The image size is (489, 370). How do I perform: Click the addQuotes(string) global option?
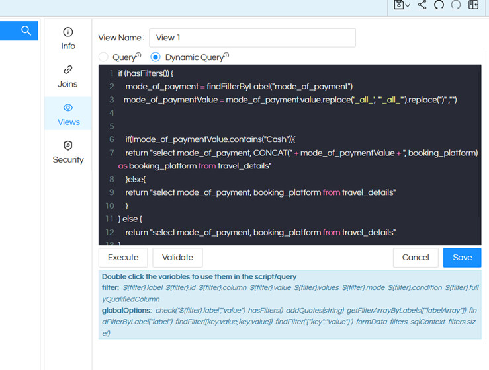[315, 311]
